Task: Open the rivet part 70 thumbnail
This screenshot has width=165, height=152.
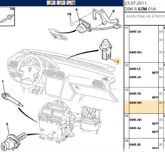Action: coord(7,16)
